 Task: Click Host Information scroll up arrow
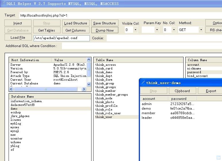point(89,59)
